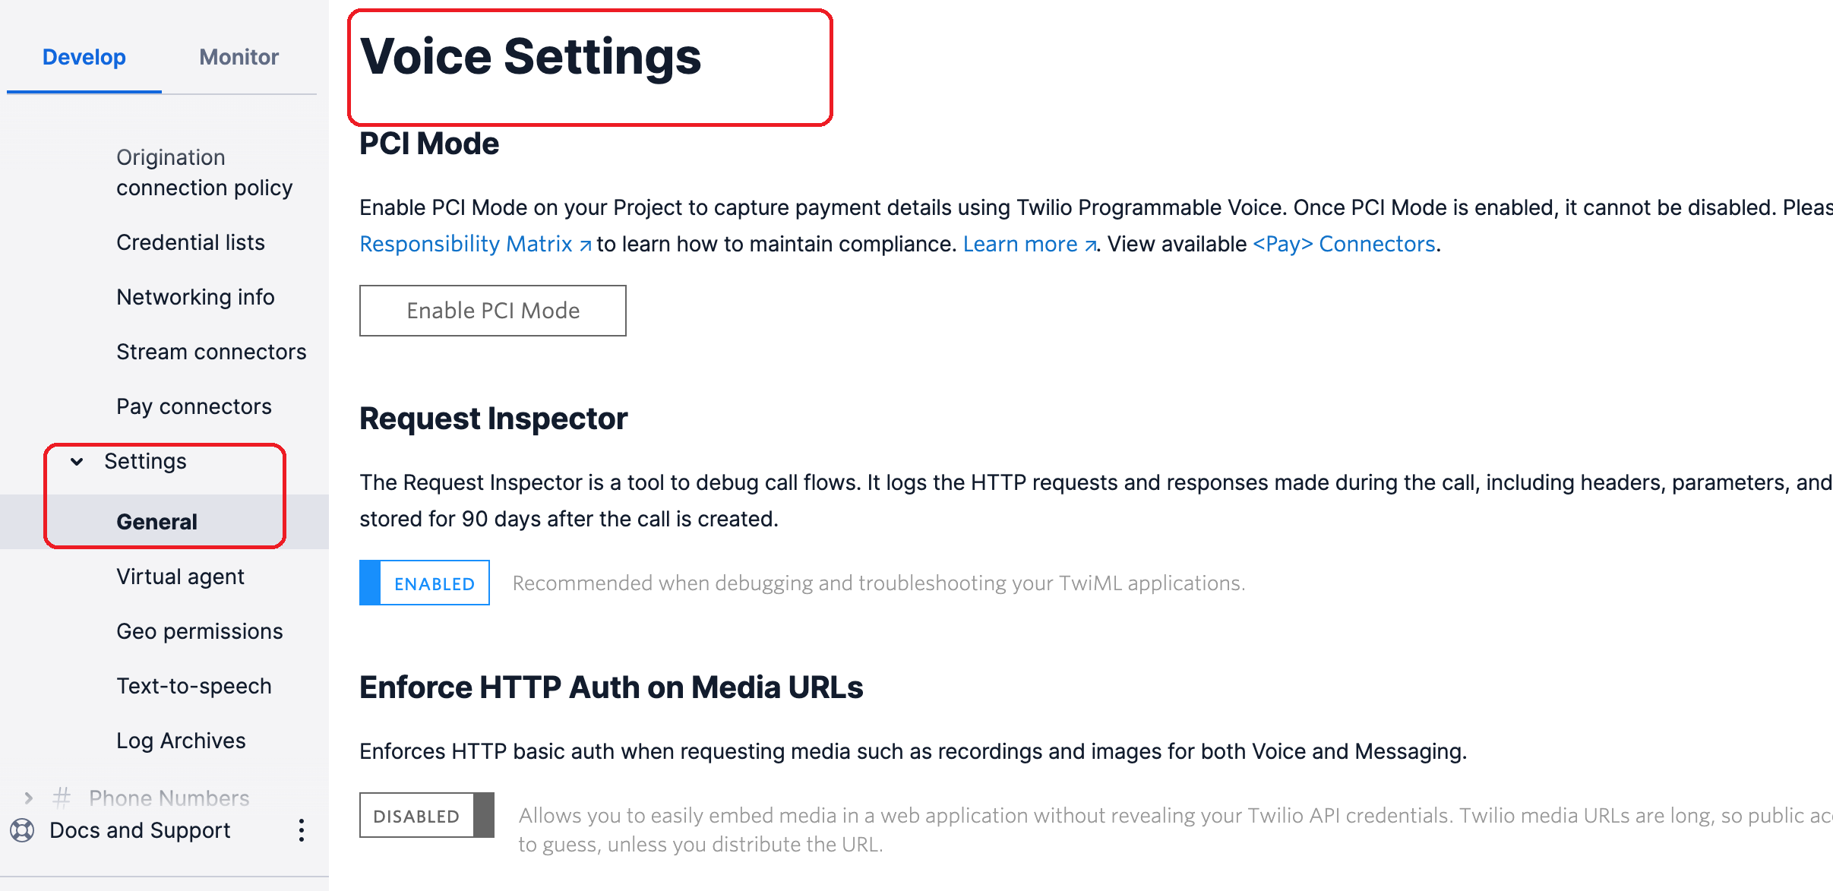This screenshot has width=1833, height=891.
Task: Collapse the Settings section chevron
Action: coord(77,461)
